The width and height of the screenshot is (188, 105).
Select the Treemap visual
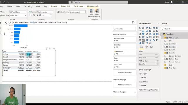[157, 34]
